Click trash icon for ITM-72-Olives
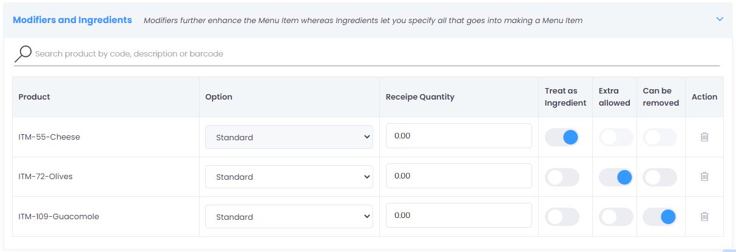Image resolution: width=736 pixels, height=252 pixels. (704, 177)
